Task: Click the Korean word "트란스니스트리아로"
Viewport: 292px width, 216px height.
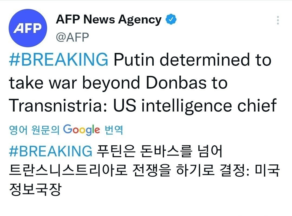Action: pyautogui.click(x=68, y=171)
